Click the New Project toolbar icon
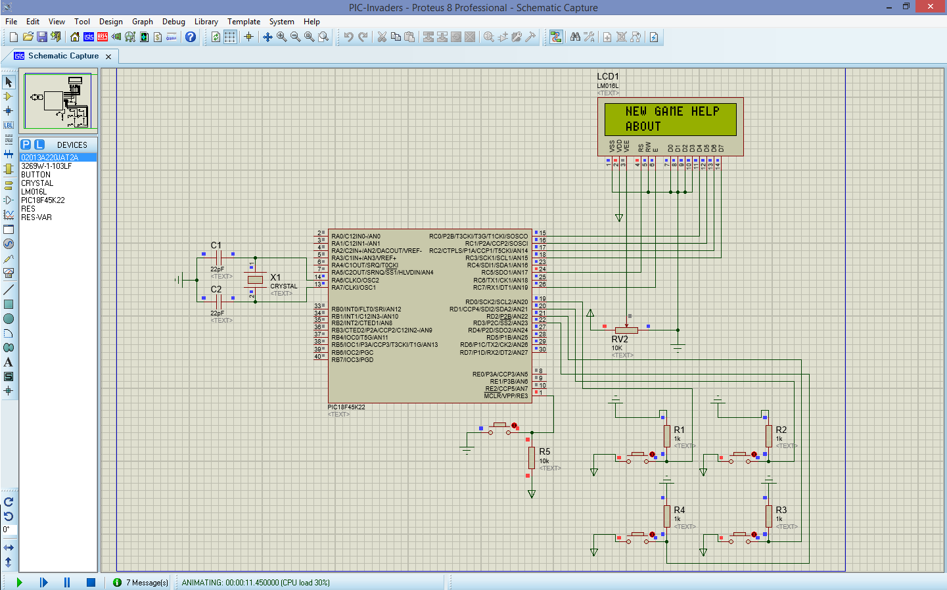Image resolution: width=947 pixels, height=590 pixels. [14, 37]
